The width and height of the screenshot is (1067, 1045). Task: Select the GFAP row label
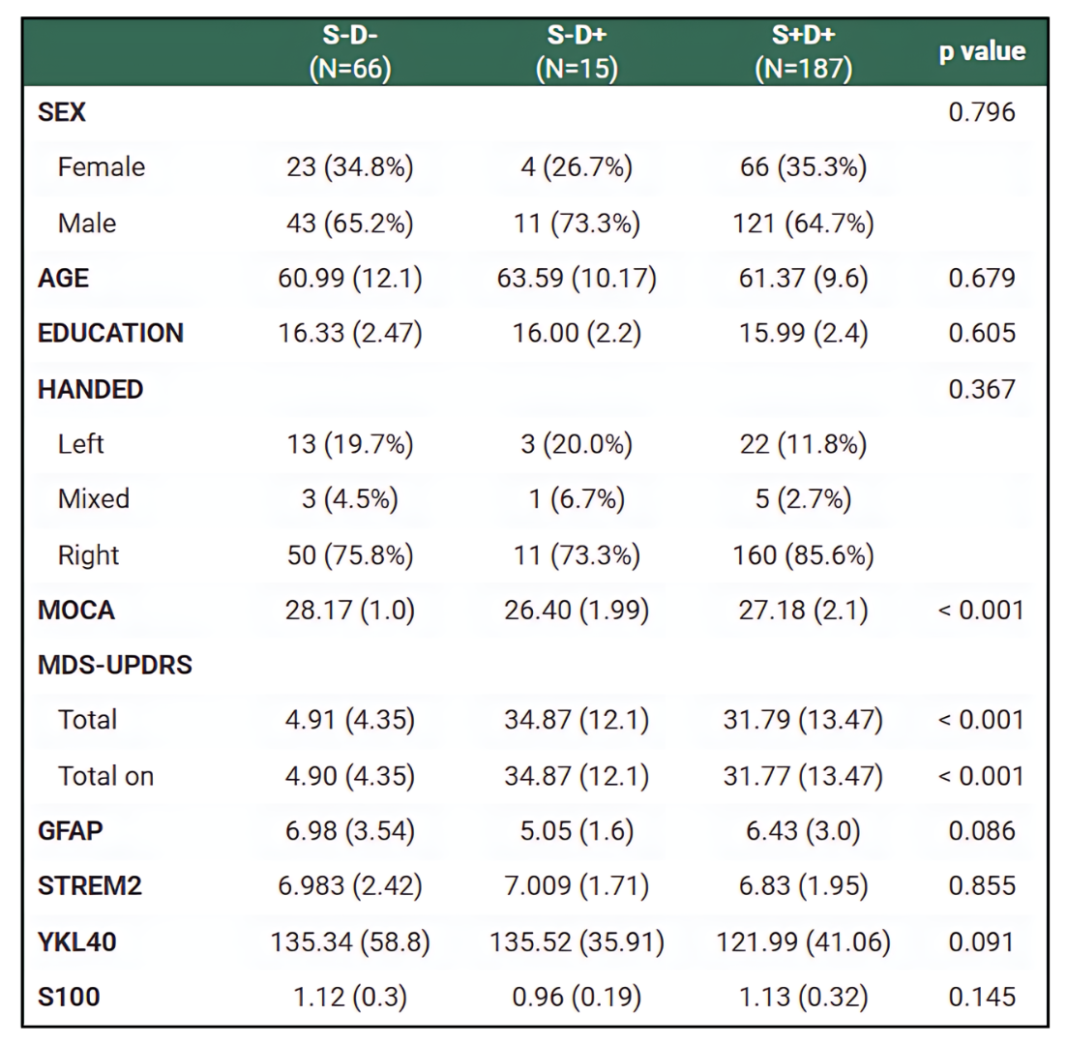tap(70, 831)
